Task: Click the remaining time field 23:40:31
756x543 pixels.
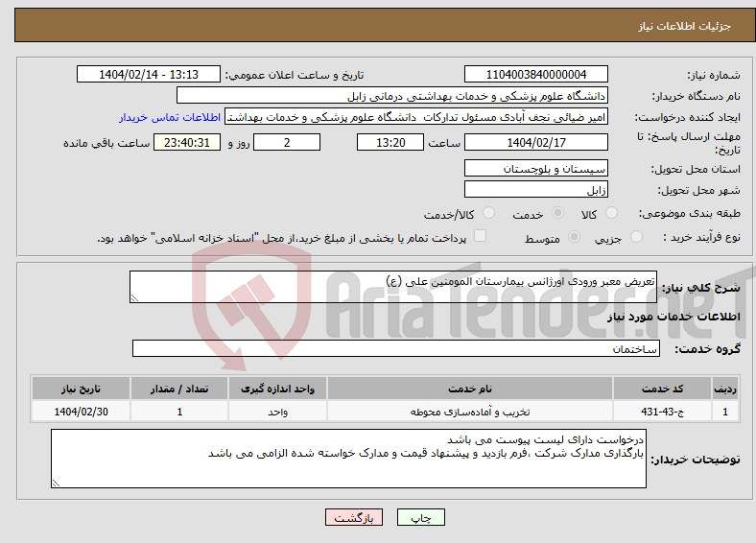Action: (x=187, y=142)
